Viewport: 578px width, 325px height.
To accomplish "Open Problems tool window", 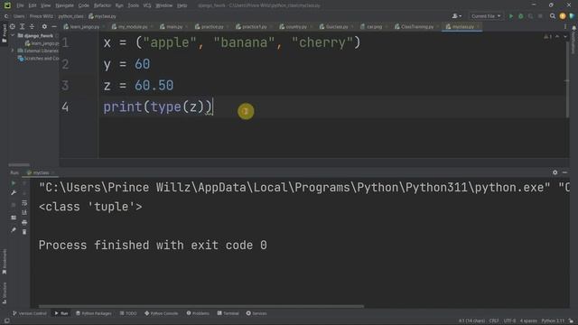I will [x=198, y=313].
